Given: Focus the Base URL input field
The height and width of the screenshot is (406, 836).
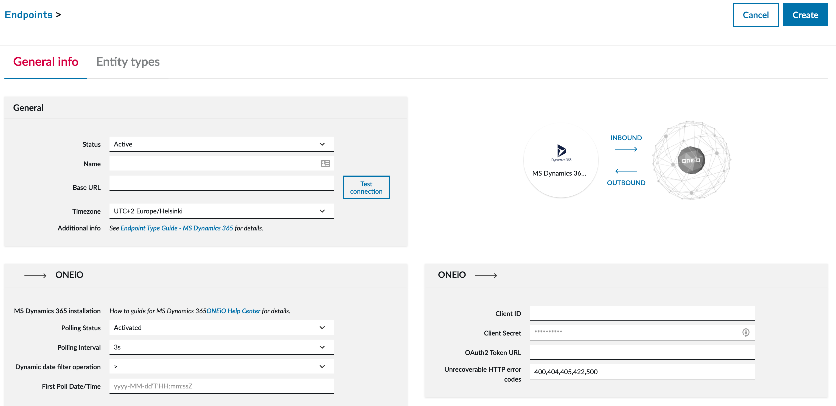Looking at the screenshot, I should 222,183.
